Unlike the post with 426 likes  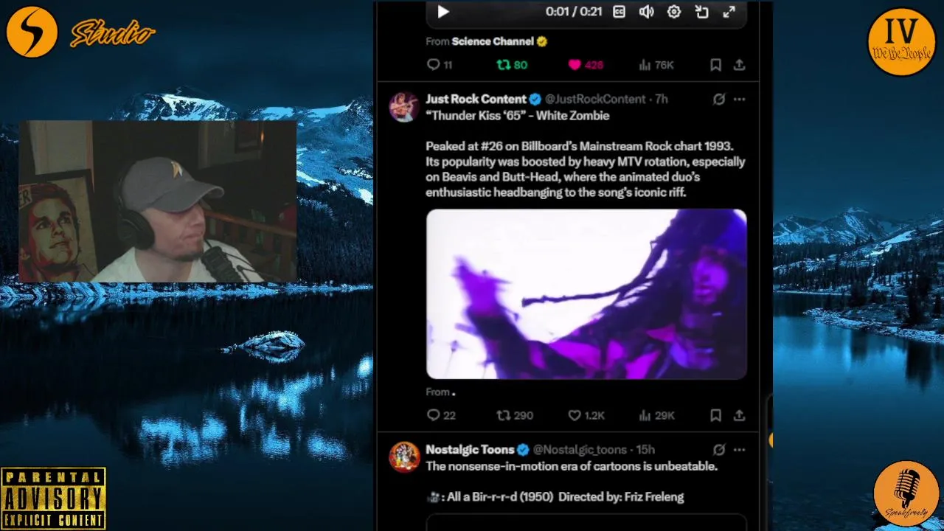tap(586, 65)
